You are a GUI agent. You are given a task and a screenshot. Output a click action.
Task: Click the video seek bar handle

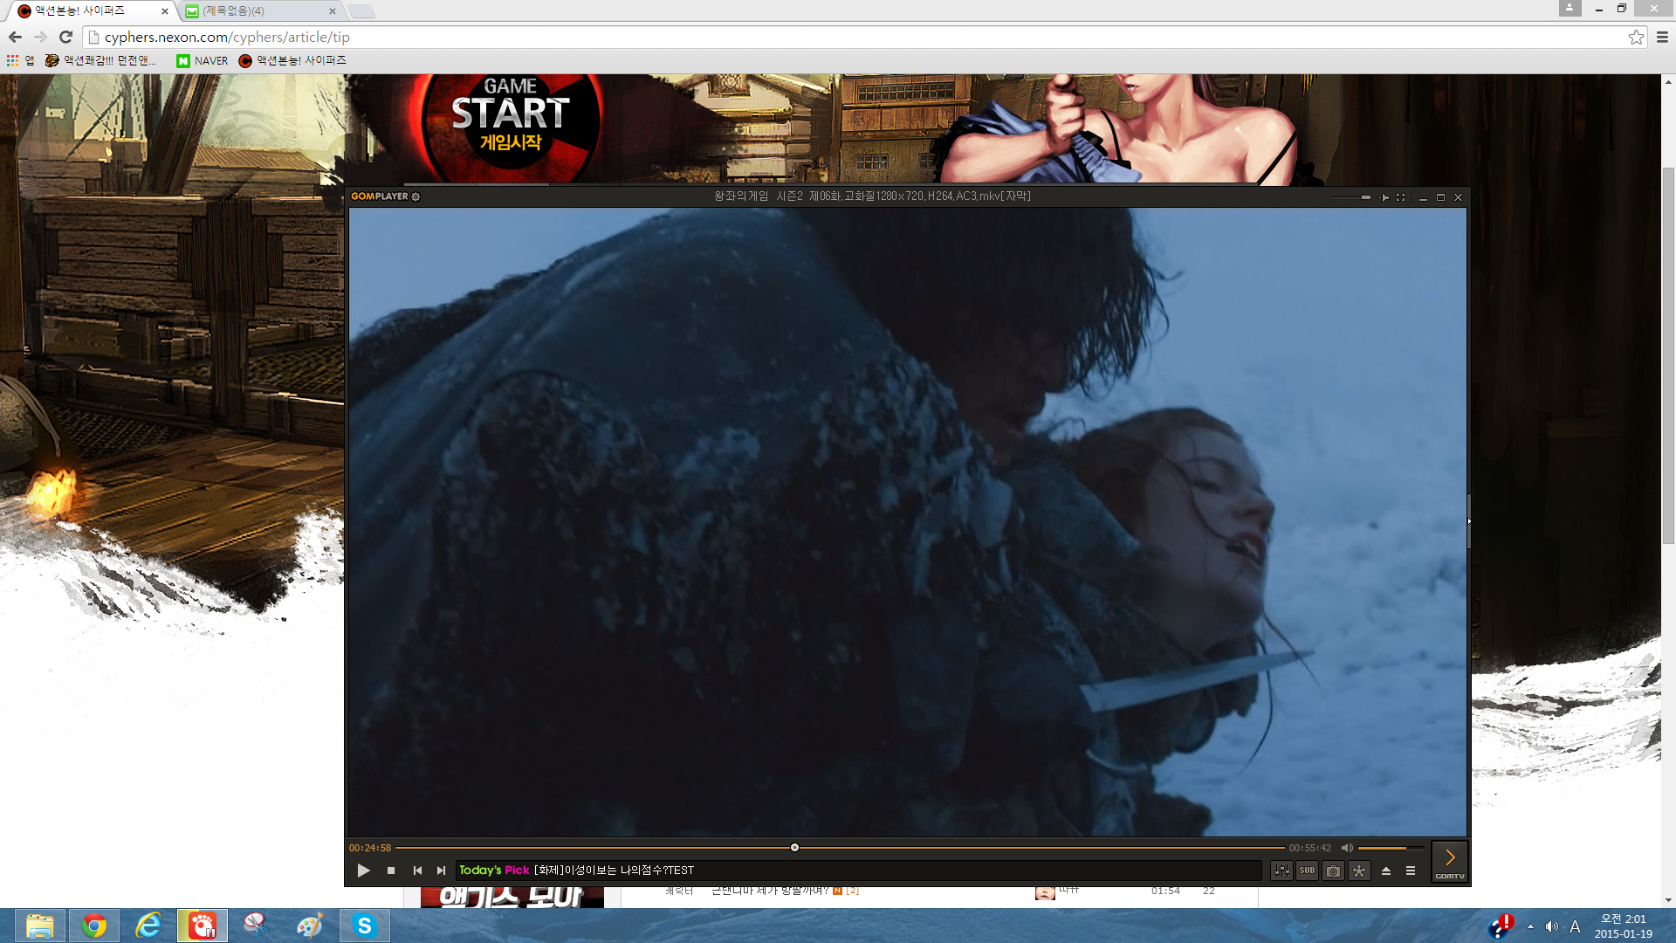click(x=794, y=848)
